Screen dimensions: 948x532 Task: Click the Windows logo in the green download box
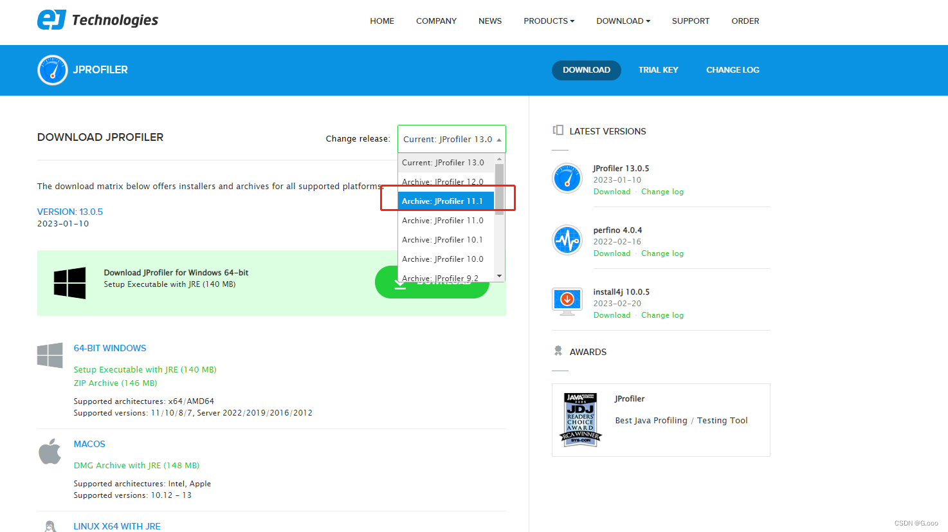69,283
